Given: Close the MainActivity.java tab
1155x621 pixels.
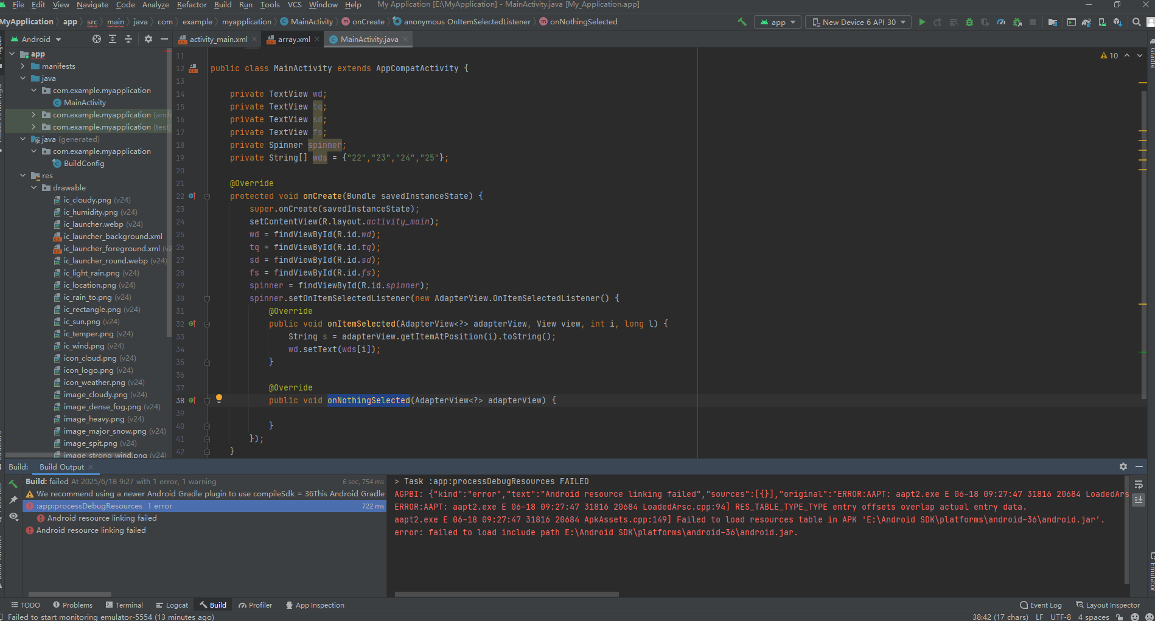Looking at the screenshot, I should tap(405, 39).
